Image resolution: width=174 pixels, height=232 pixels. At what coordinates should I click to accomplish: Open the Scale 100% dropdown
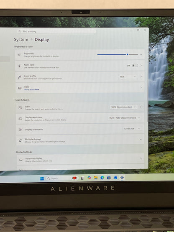click(124, 107)
